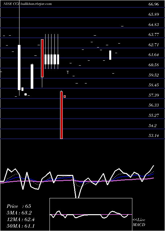Click the 66.96 price axis label
This screenshot has width=165, height=231.
point(154,4)
